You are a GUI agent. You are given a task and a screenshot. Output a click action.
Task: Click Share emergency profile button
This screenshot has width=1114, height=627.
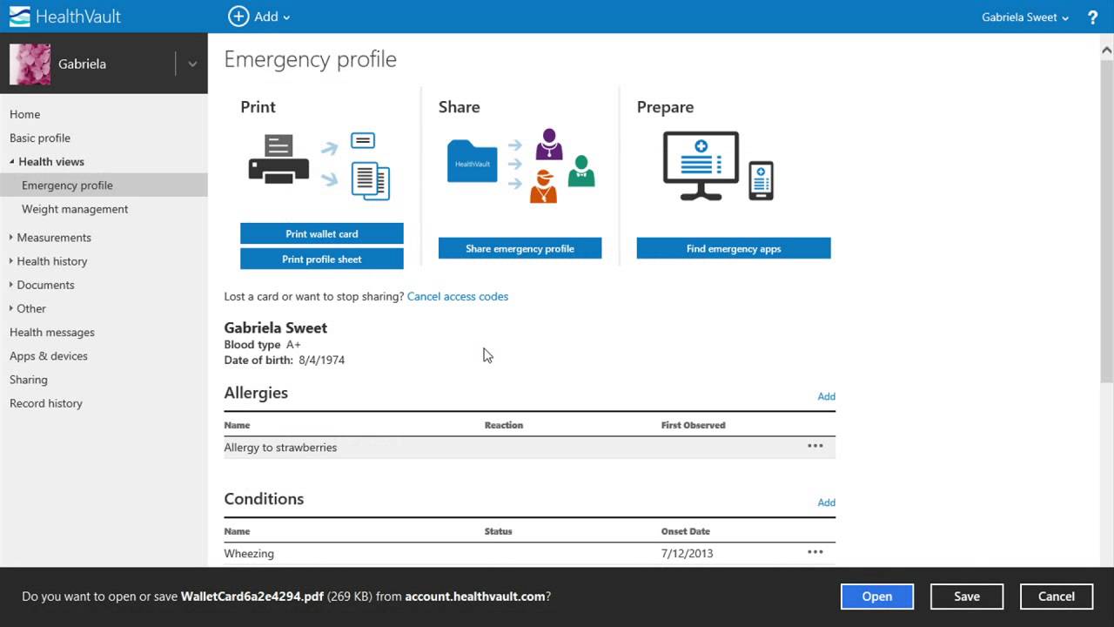point(520,248)
